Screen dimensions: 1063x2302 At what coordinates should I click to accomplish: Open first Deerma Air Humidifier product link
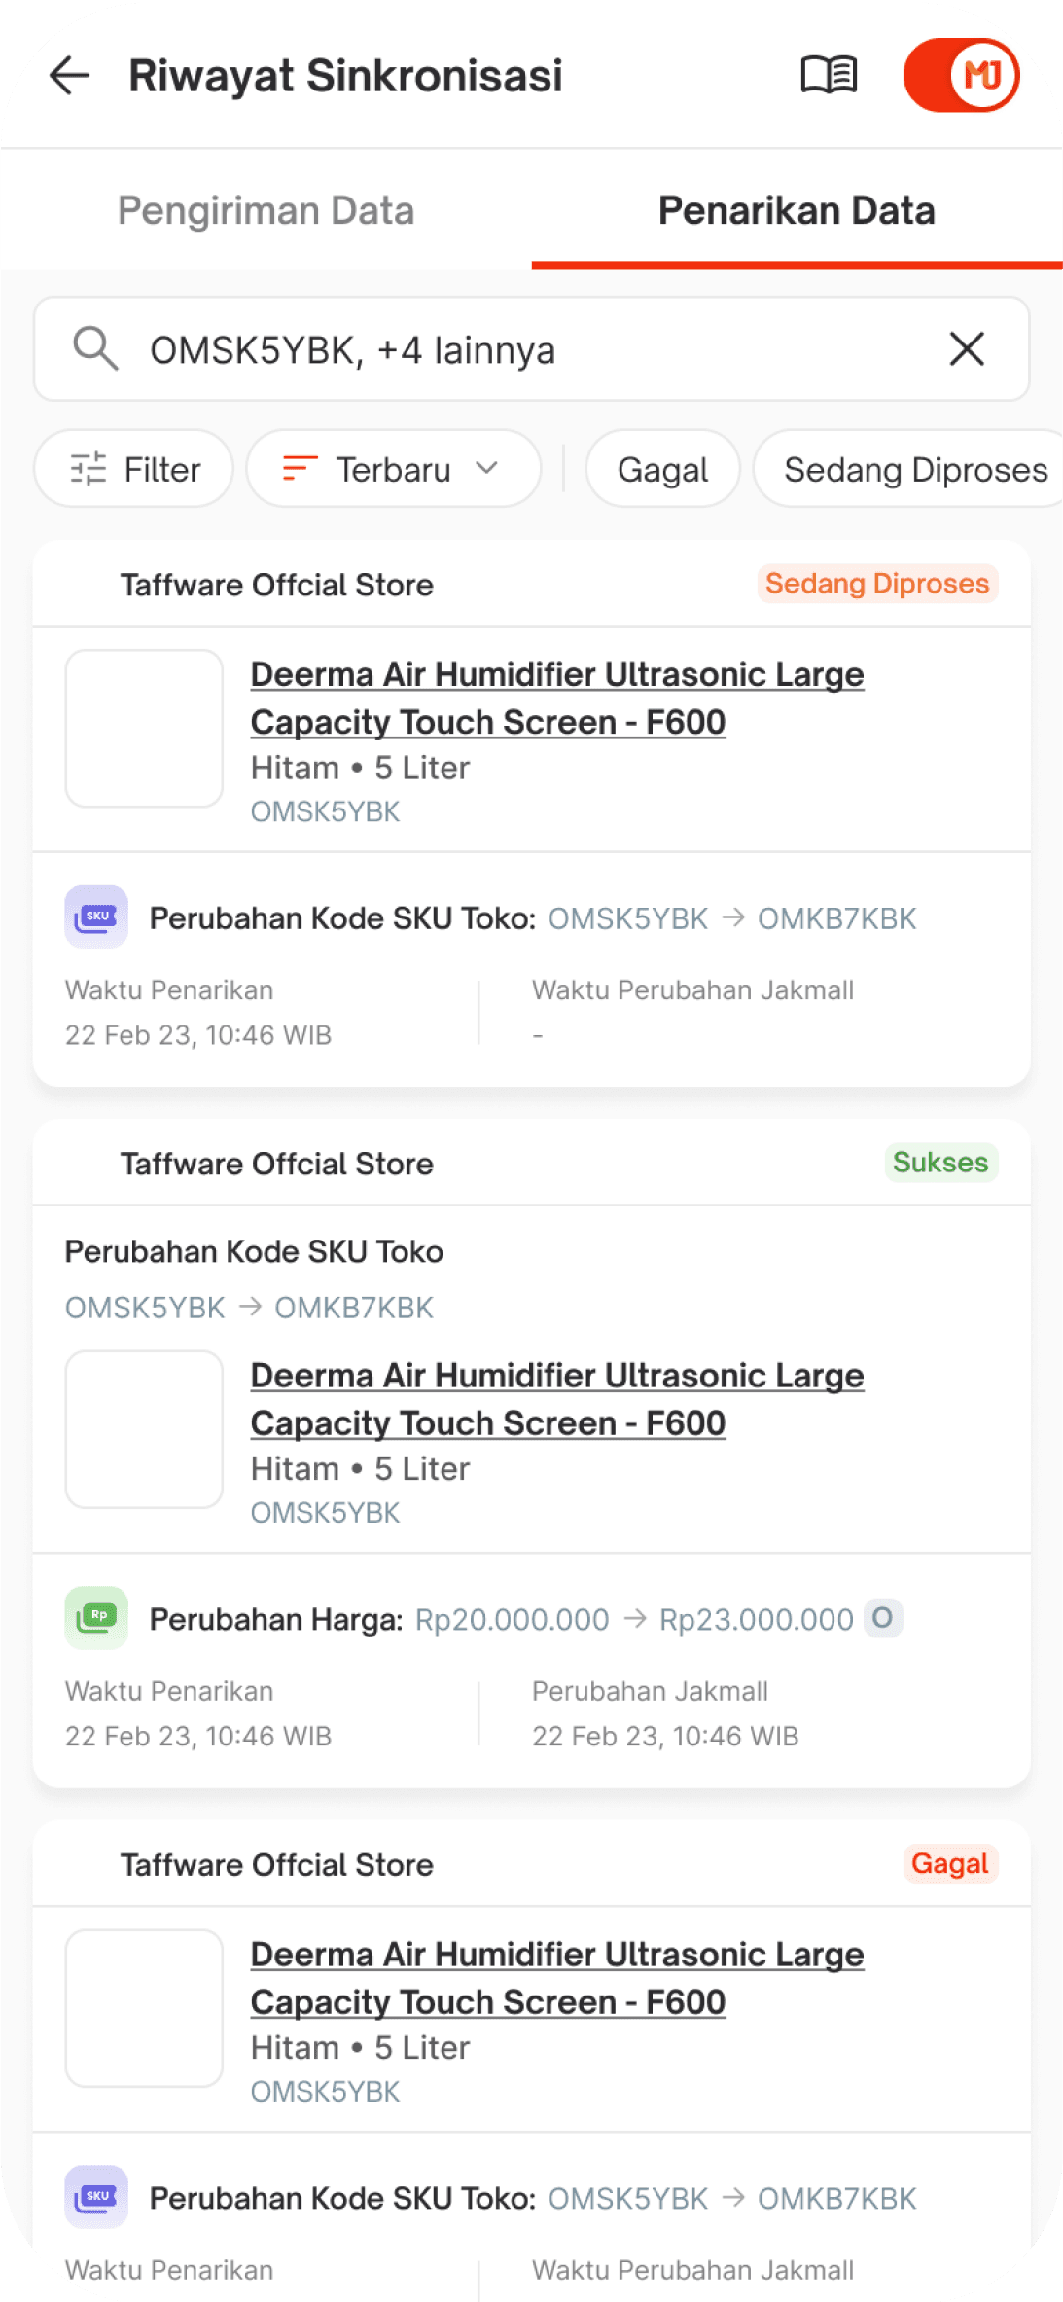tap(556, 698)
